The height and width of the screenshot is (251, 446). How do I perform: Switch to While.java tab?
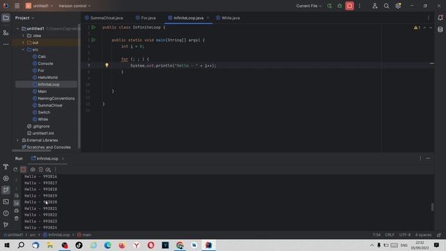(228, 18)
